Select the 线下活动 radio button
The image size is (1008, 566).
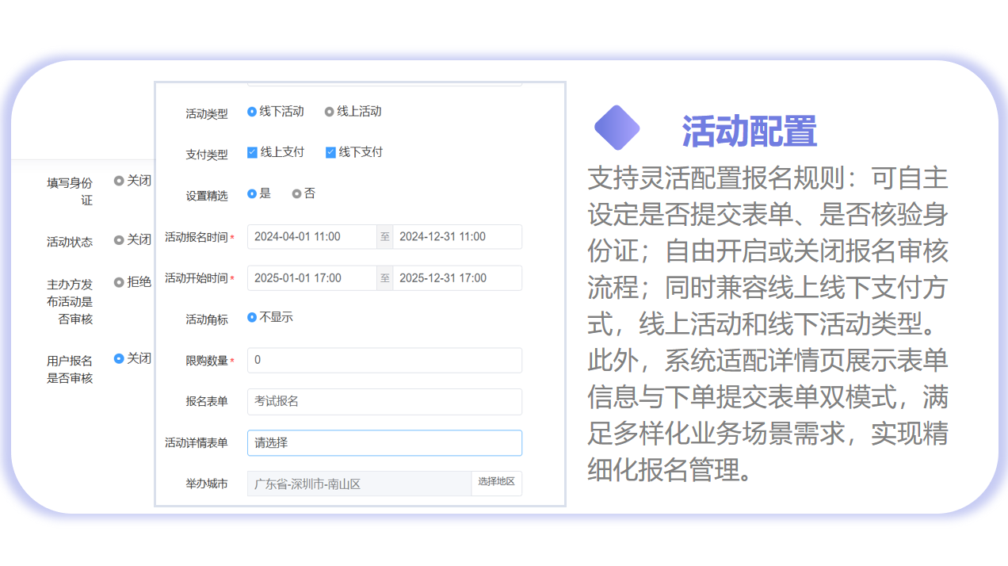point(252,112)
